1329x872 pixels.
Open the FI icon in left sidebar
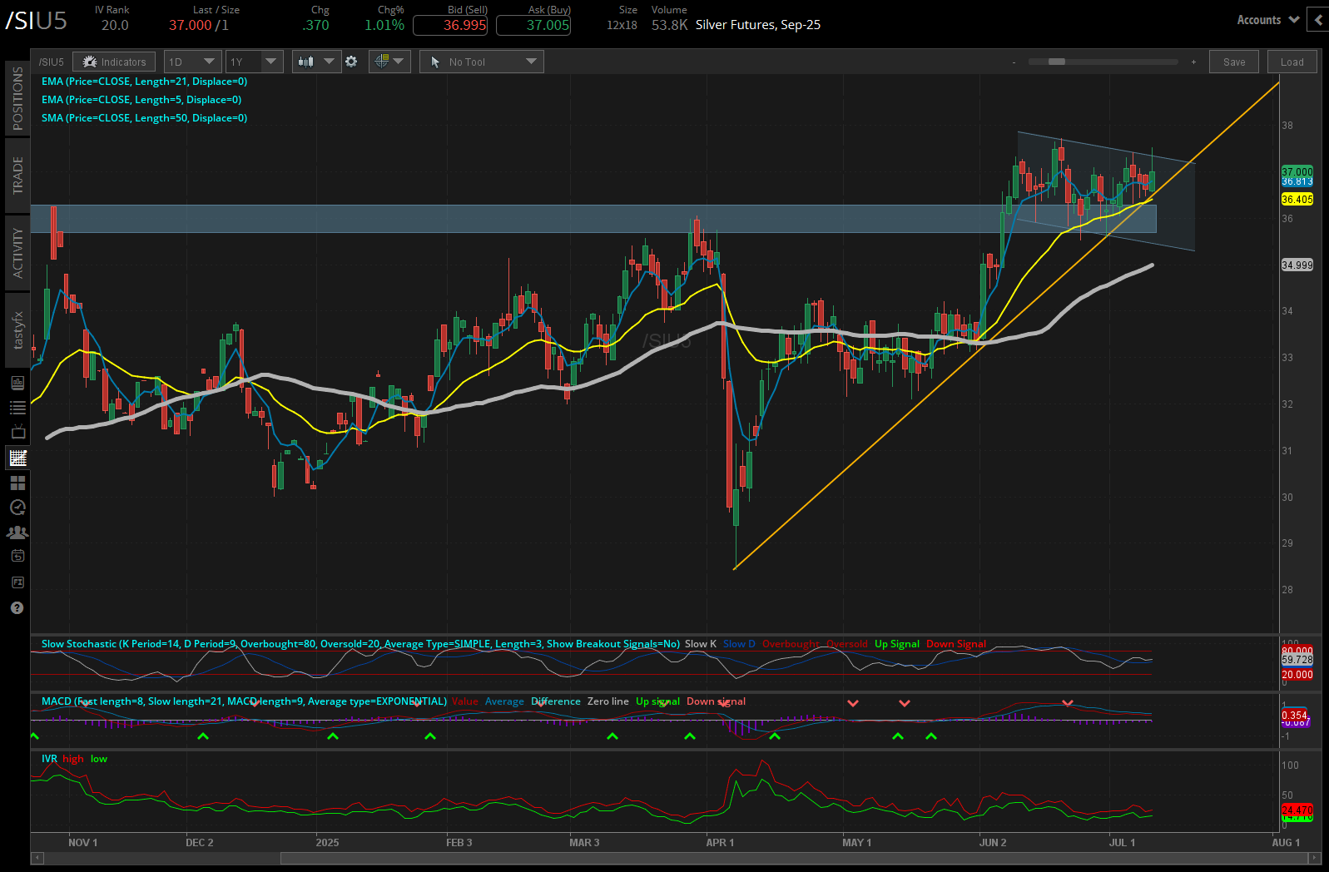[17, 582]
